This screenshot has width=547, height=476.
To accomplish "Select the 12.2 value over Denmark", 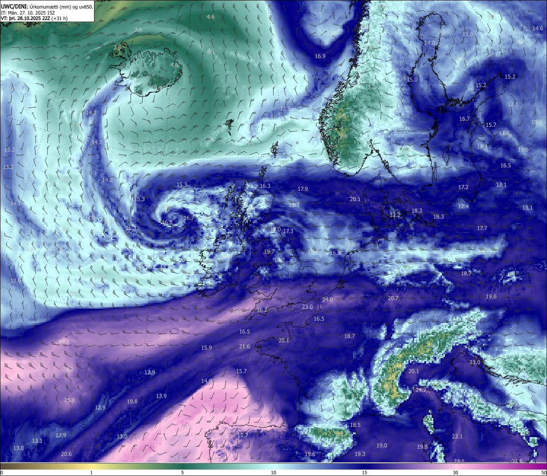I will (395, 215).
